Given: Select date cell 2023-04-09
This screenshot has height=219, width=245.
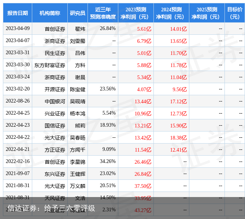Looking at the screenshot, I should coord(18,29).
